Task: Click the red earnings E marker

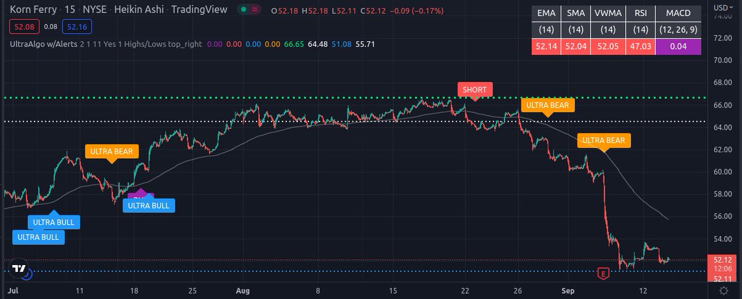Action: pyautogui.click(x=603, y=272)
